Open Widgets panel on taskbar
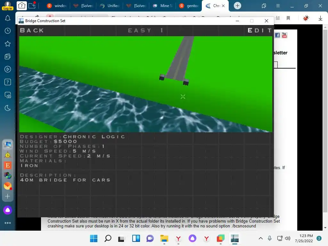Screen dimensions: 328x246 (136, 238)
